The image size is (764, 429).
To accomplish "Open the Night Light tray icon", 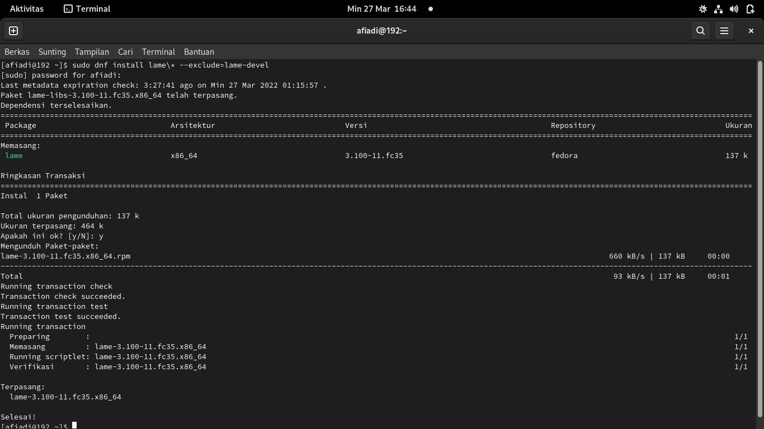I will [703, 9].
